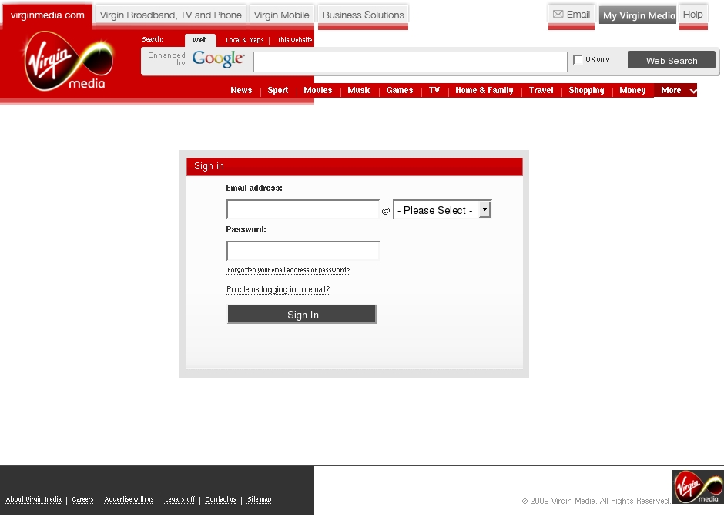The height and width of the screenshot is (520, 724).
Task: Open the Shopping section
Action: pyautogui.click(x=586, y=90)
